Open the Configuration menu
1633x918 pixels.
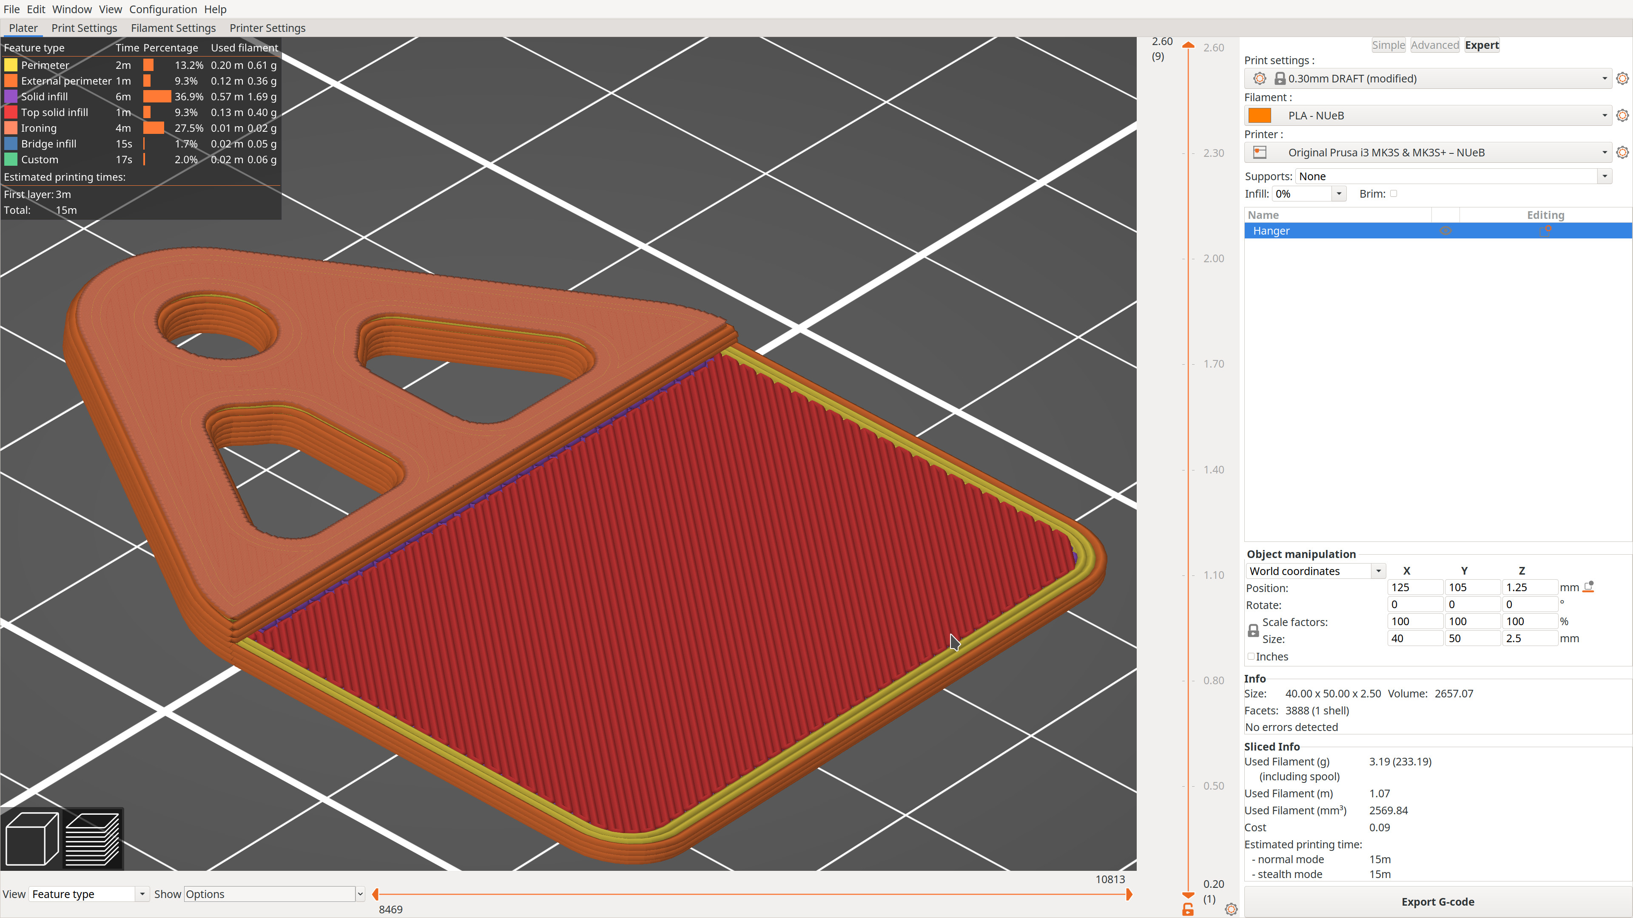click(x=163, y=9)
